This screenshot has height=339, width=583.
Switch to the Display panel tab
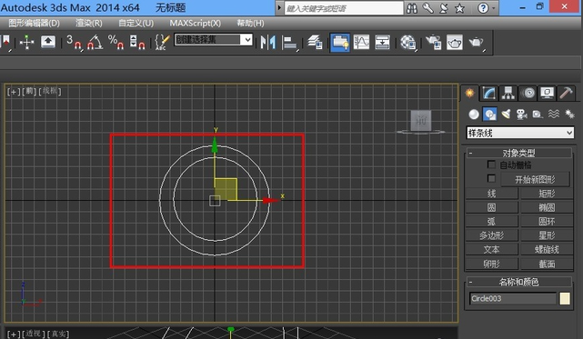547,93
